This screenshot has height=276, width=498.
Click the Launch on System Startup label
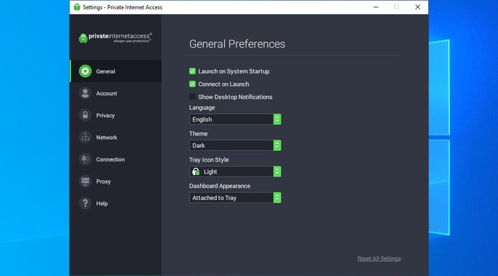[234, 71]
